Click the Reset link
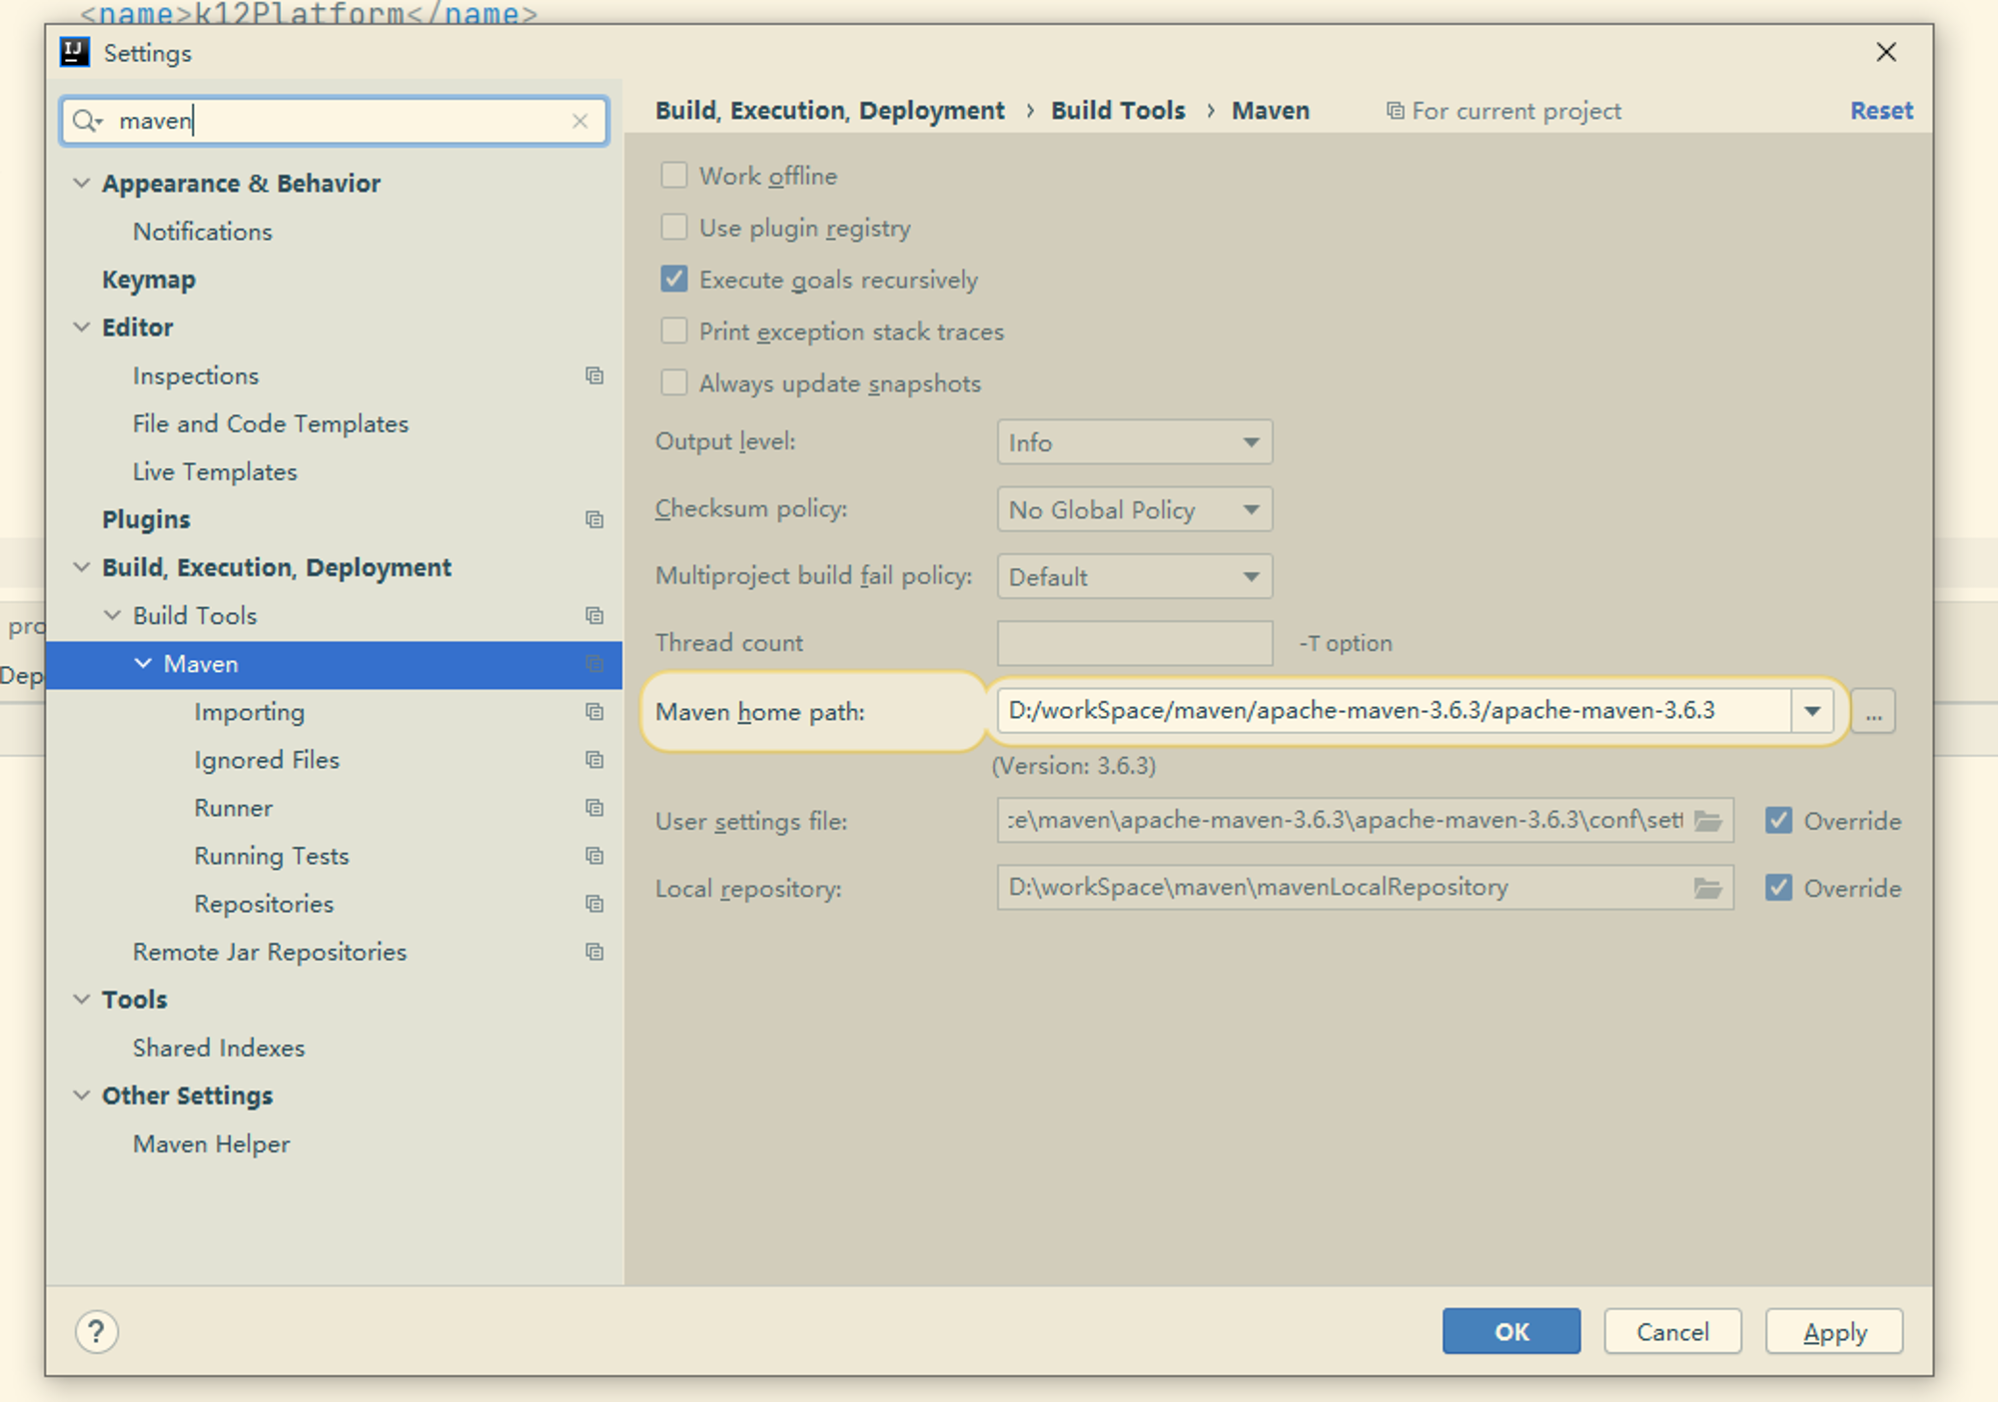Viewport: 1998px width, 1402px height. [1881, 111]
